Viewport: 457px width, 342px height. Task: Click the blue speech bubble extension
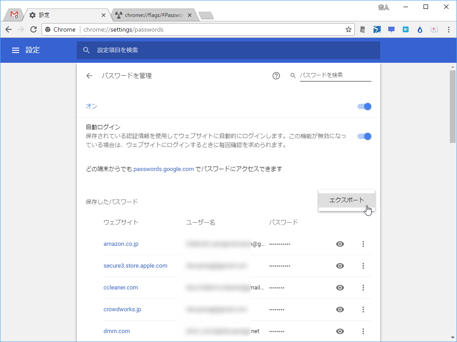click(x=391, y=29)
